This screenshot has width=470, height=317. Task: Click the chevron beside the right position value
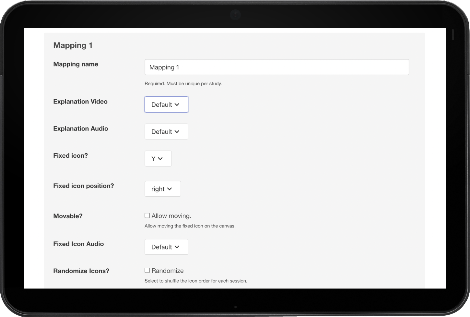pos(171,189)
